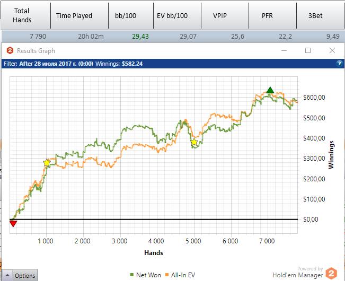Image resolution: width=345 pixels, height=281 pixels.
Task: Close the Results Graph window
Action: click(332, 50)
